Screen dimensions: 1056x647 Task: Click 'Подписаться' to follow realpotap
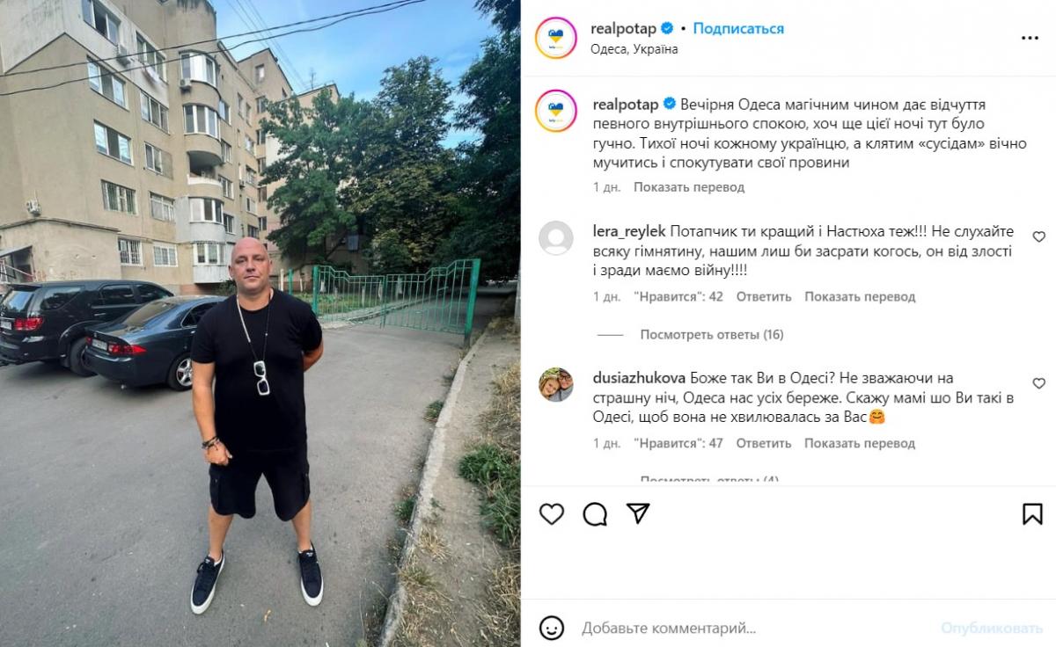pos(738,29)
